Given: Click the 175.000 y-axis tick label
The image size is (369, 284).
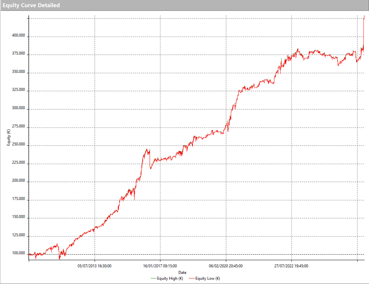Looking at the screenshot, I should 19,199.
